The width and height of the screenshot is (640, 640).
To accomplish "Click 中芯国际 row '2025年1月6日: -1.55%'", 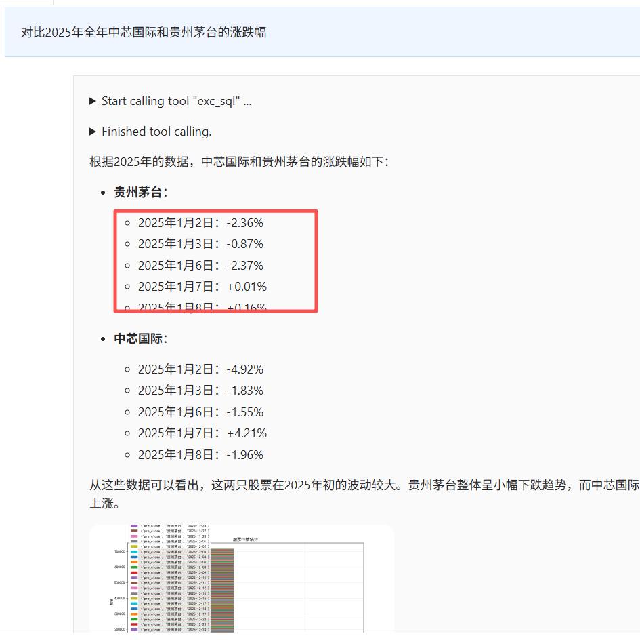I will coord(200,412).
